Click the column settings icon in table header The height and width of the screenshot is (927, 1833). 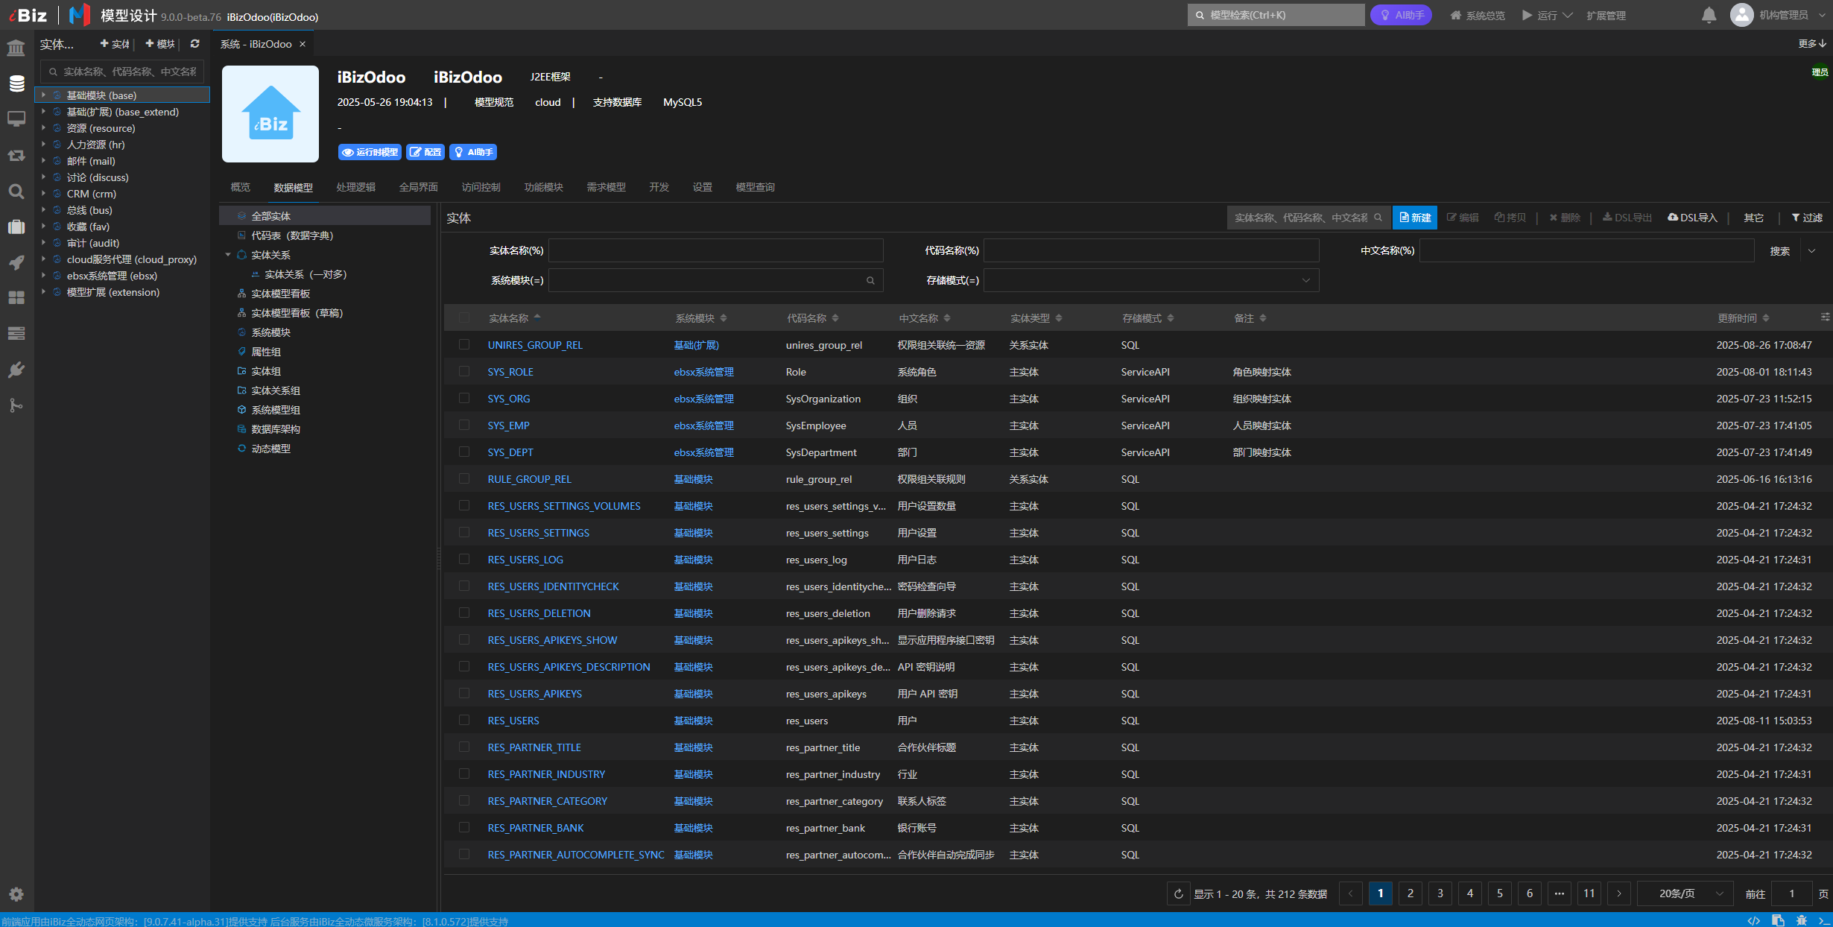1825,317
